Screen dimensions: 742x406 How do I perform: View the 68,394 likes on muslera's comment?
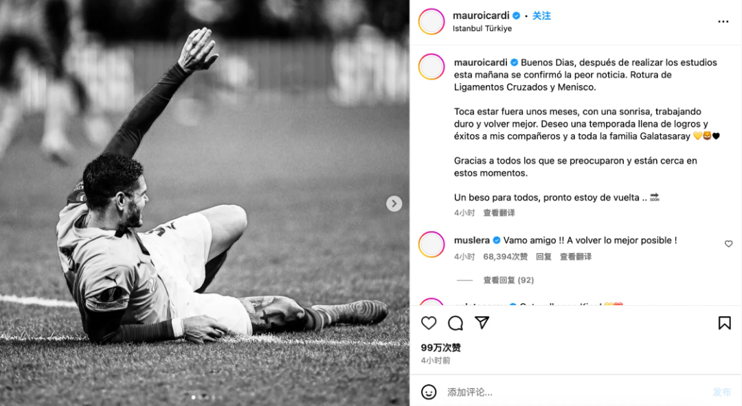[505, 256]
